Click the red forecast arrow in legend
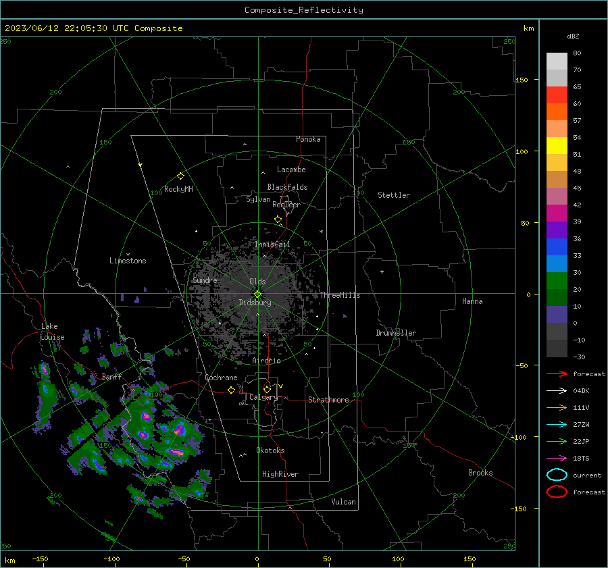 click(557, 373)
